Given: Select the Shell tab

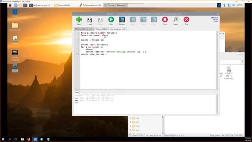Looking at the screenshot, I should pyautogui.click(x=77, y=92).
